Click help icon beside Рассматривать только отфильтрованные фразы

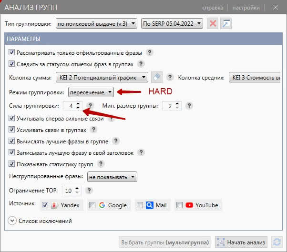point(150,53)
